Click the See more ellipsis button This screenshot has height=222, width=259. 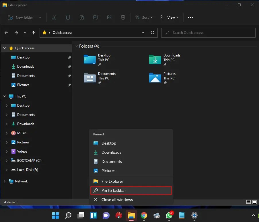190,17
